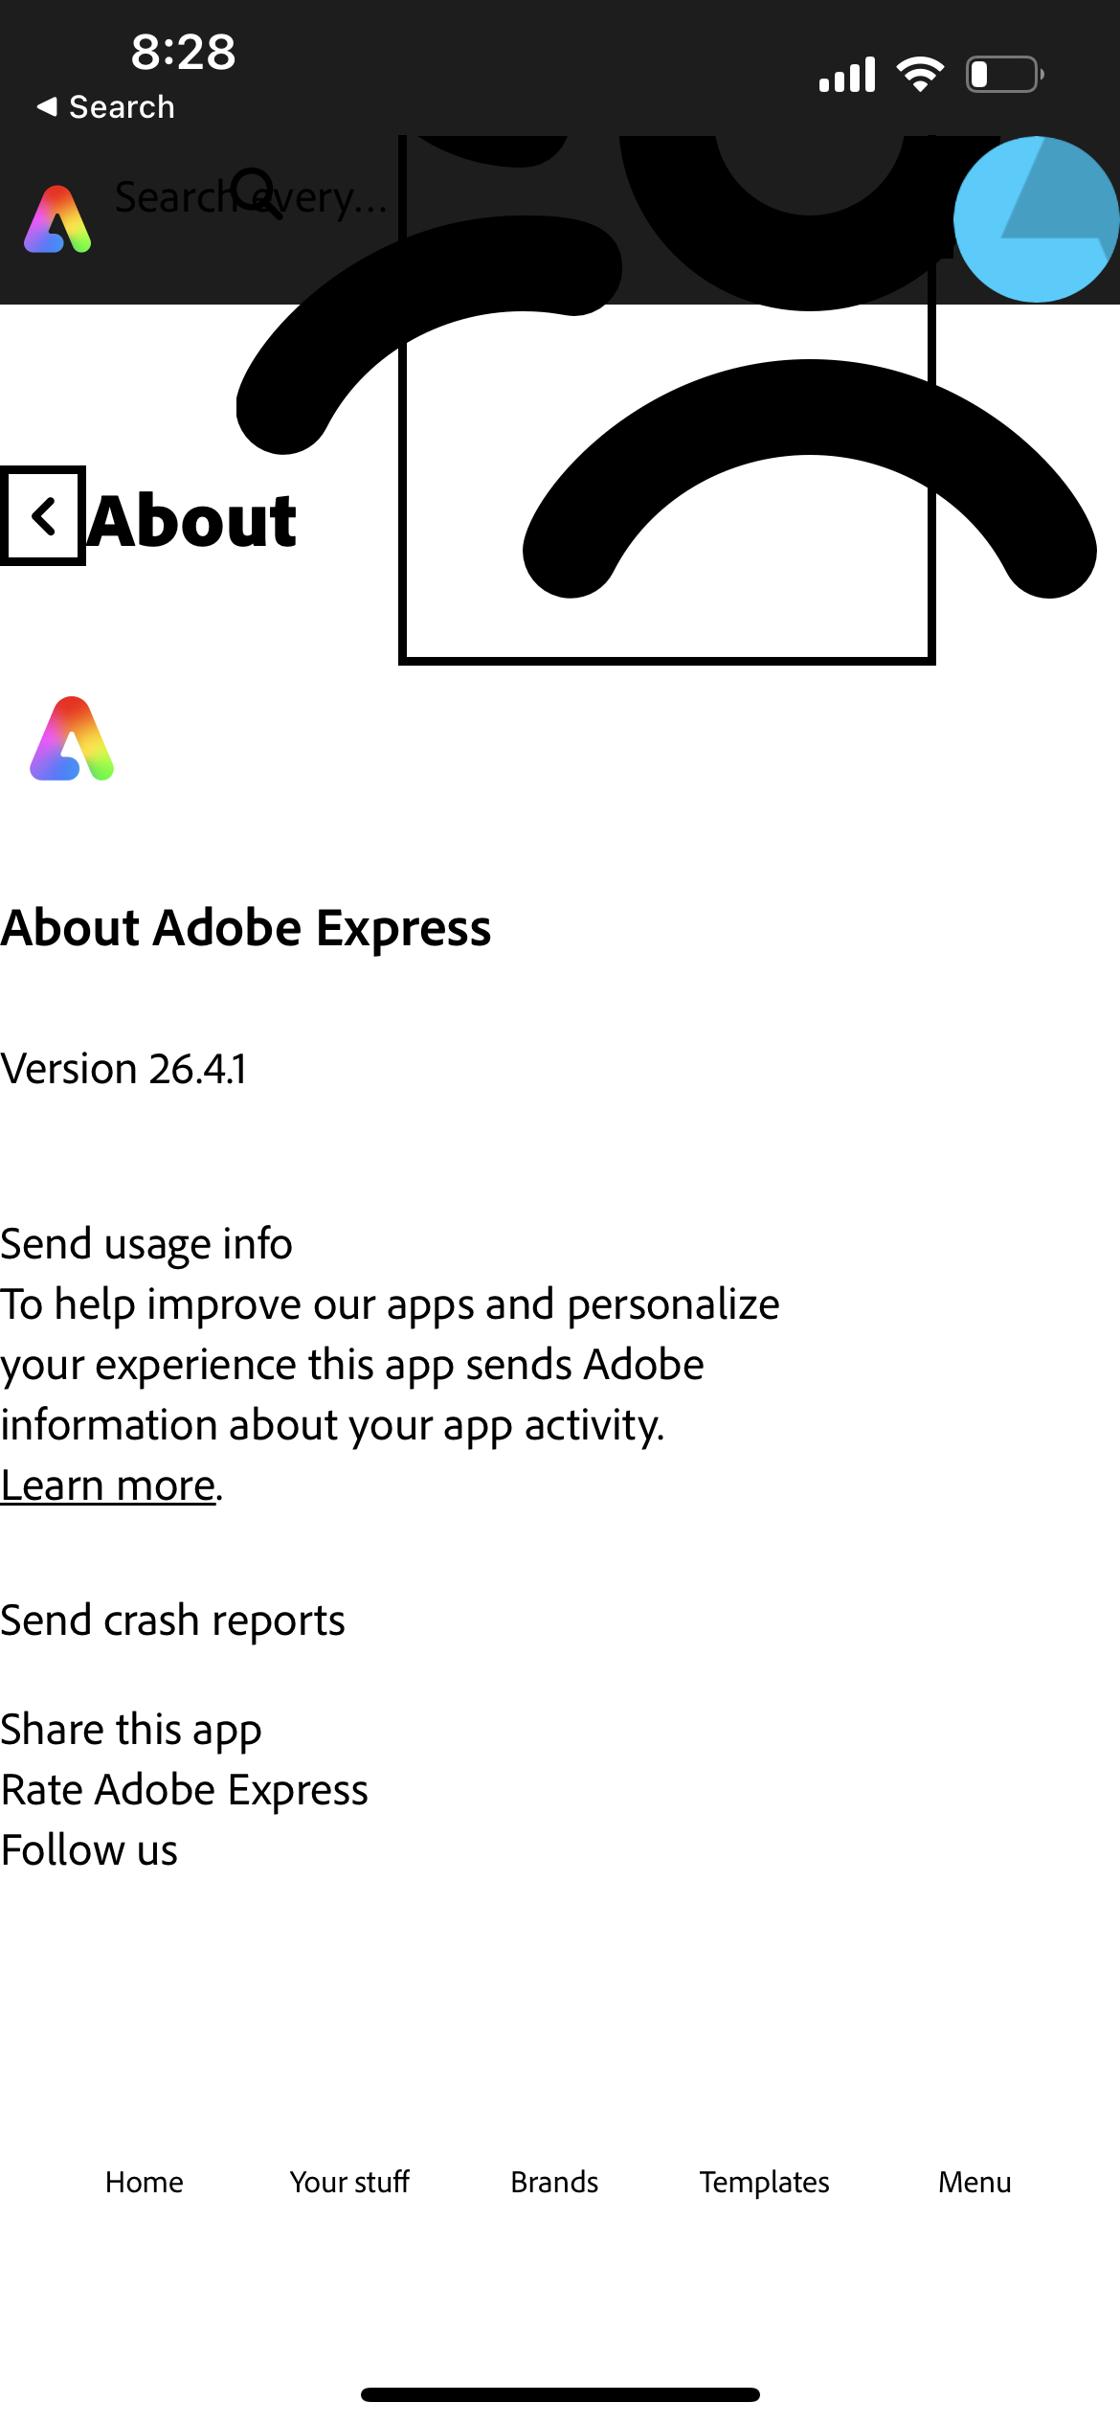
Task: Open the Learn more link
Action: coord(108,1485)
